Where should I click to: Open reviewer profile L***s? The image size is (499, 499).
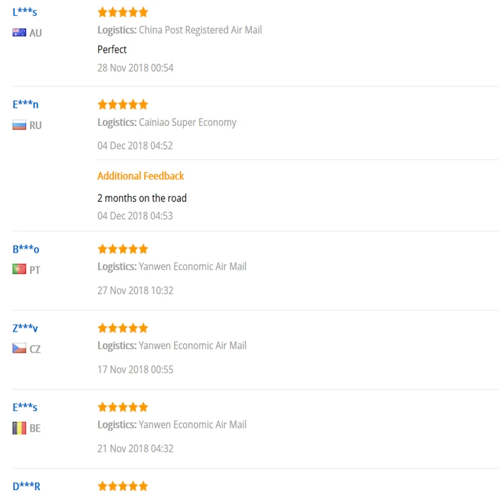point(25,12)
